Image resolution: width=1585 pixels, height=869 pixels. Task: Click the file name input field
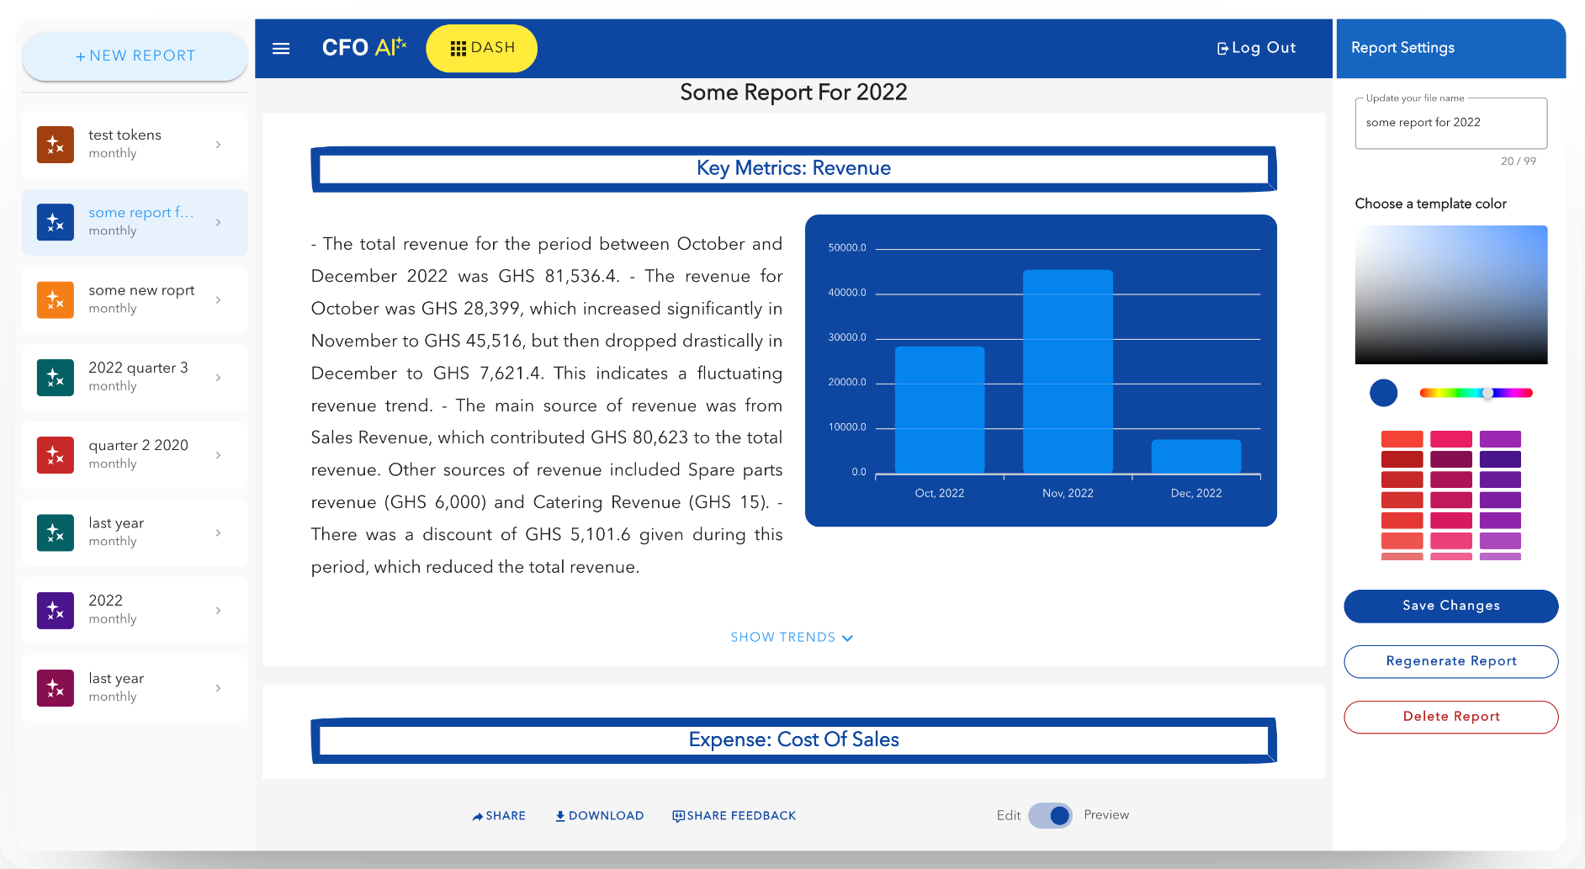click(1450, 123)
